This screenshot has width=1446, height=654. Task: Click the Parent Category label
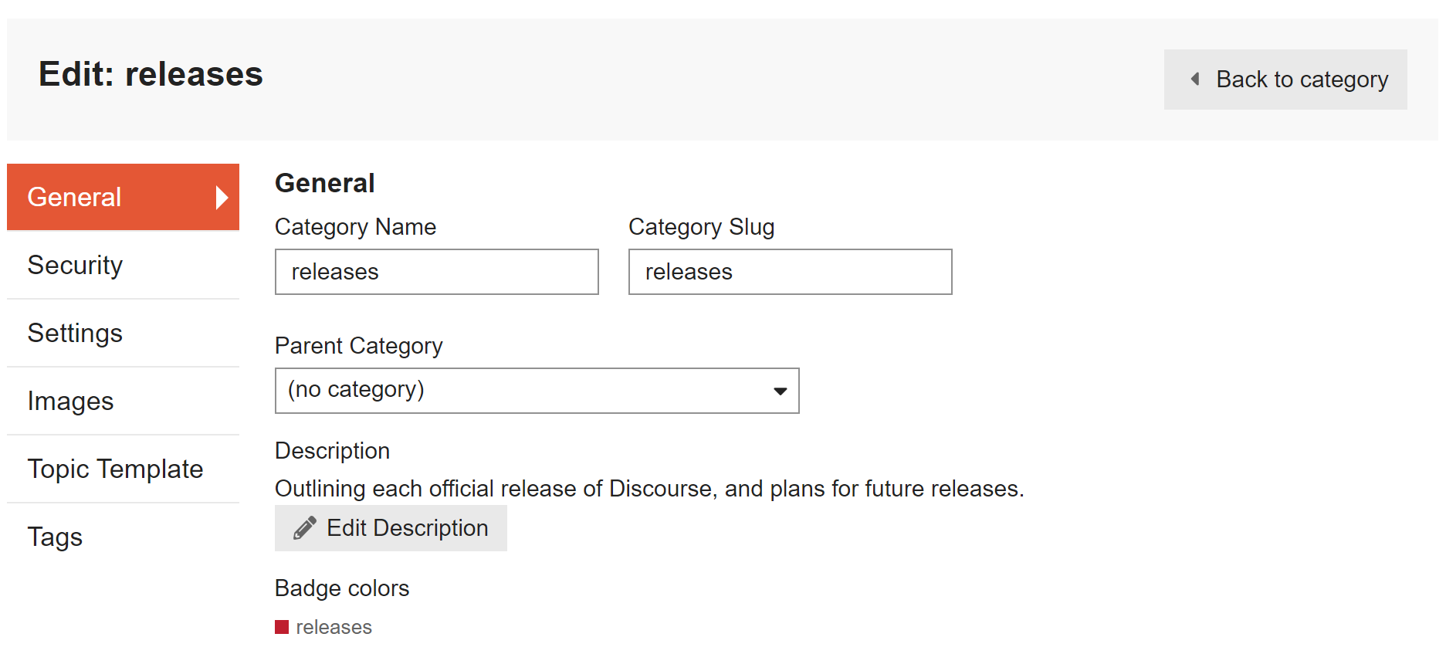pyautogui.click(x=358, y=346)
